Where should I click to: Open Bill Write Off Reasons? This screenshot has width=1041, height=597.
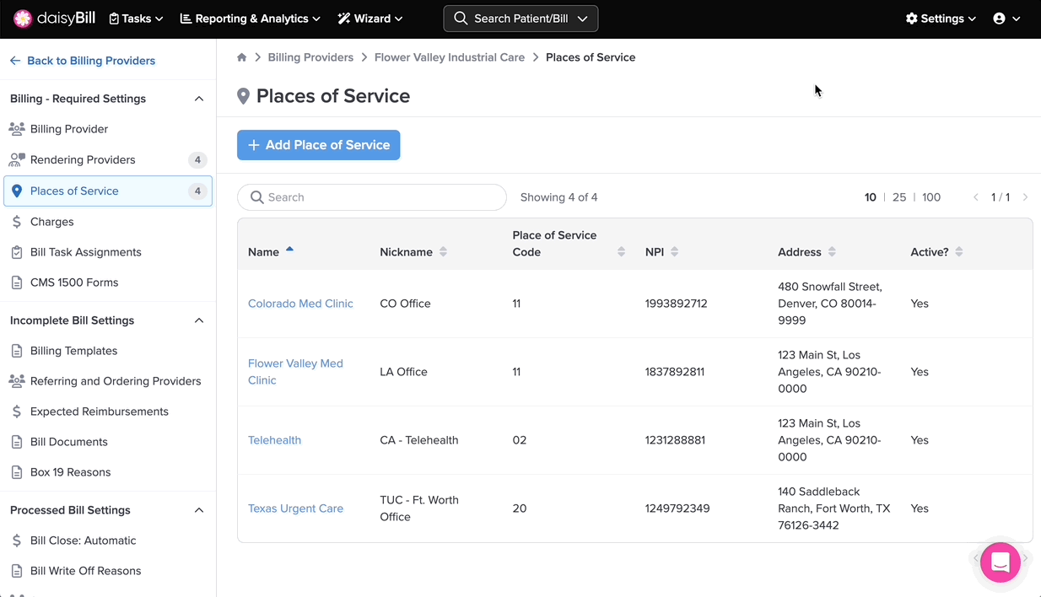(x=108, y=571)
